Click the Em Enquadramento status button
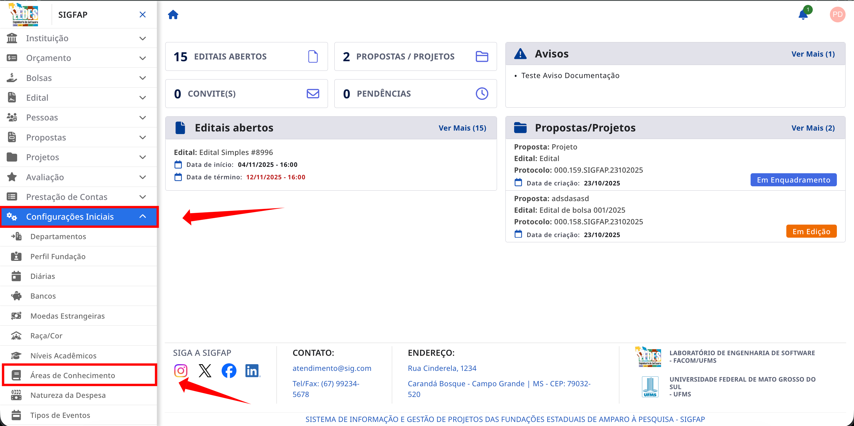Viewport: 854px width, 426px height. [x=793, y=180]
